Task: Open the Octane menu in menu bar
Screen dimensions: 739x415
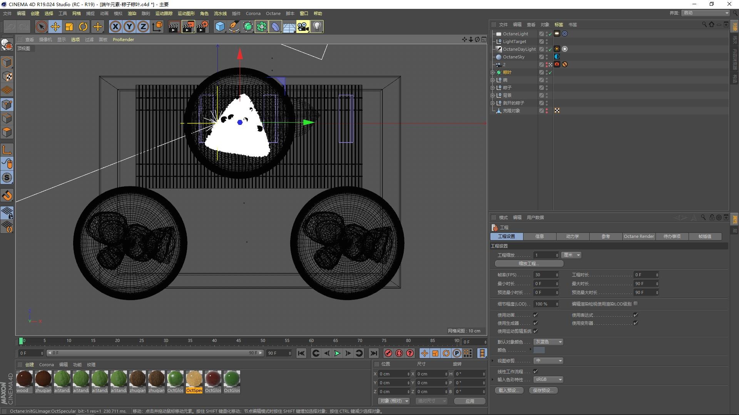Action: tap(273, 13)
